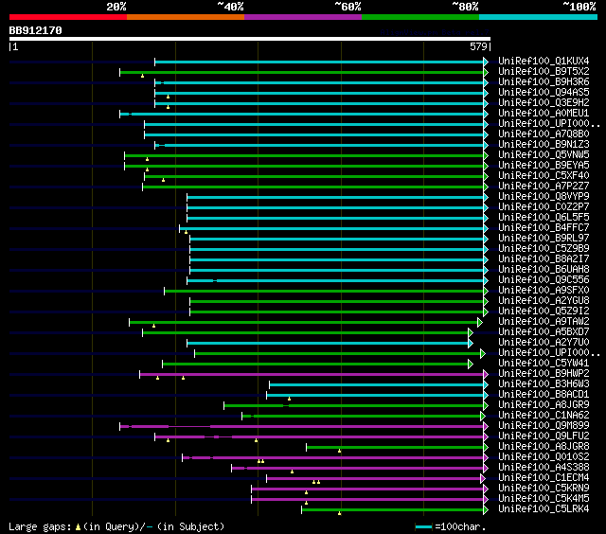Select the UniRef100_A9TAW2 label
Viewport: 606px width, 534px height.
coord(544,322)
